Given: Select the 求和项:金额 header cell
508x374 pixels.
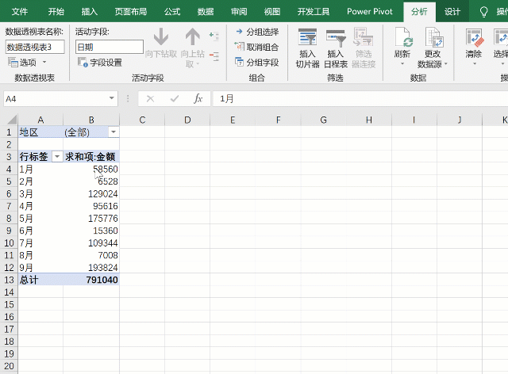Looking at the screenshot, I should click(91, 157).
